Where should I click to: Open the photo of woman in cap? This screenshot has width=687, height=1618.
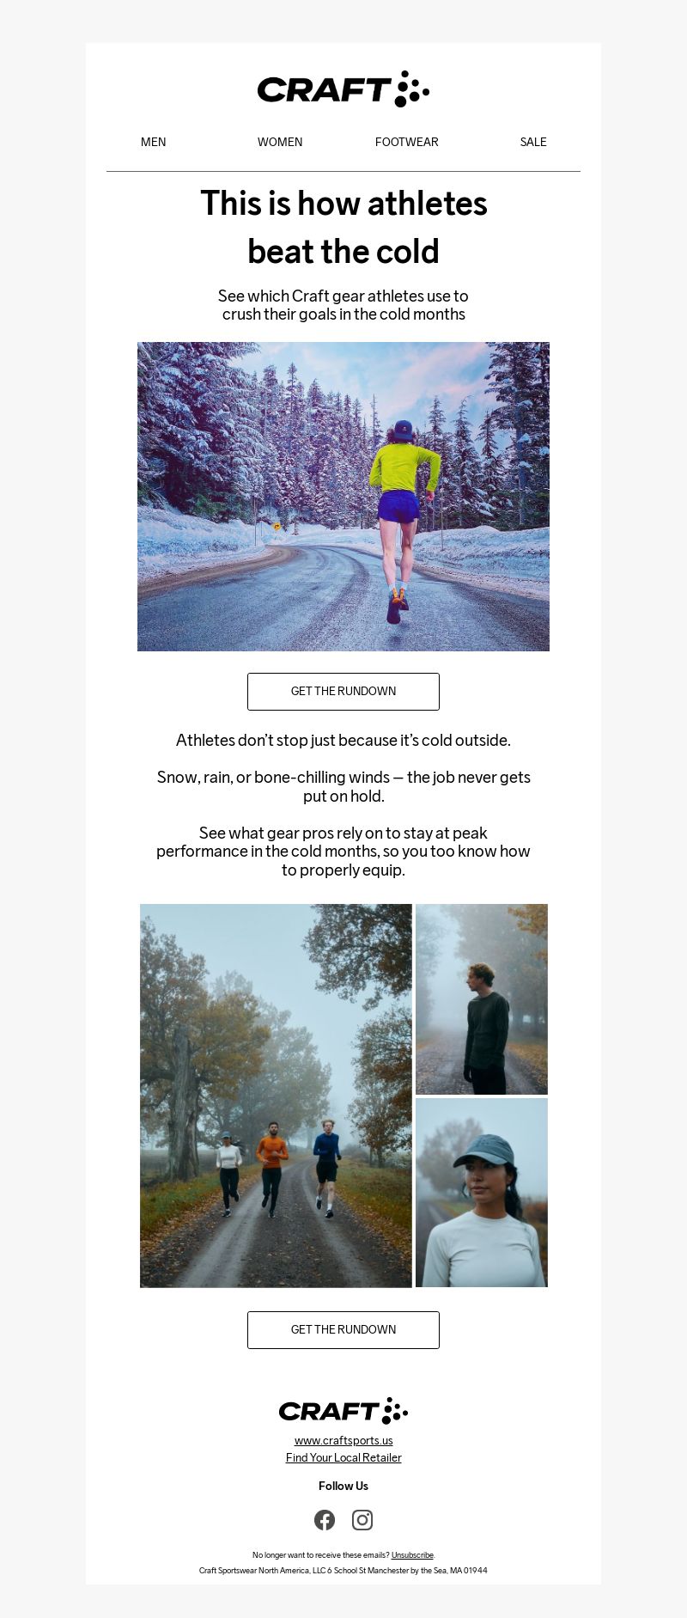click(482, 1193)
